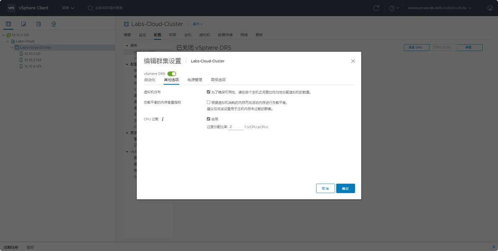Open the 操作 actions dropdown
This screenshot has width=498, height=251.
198,24
